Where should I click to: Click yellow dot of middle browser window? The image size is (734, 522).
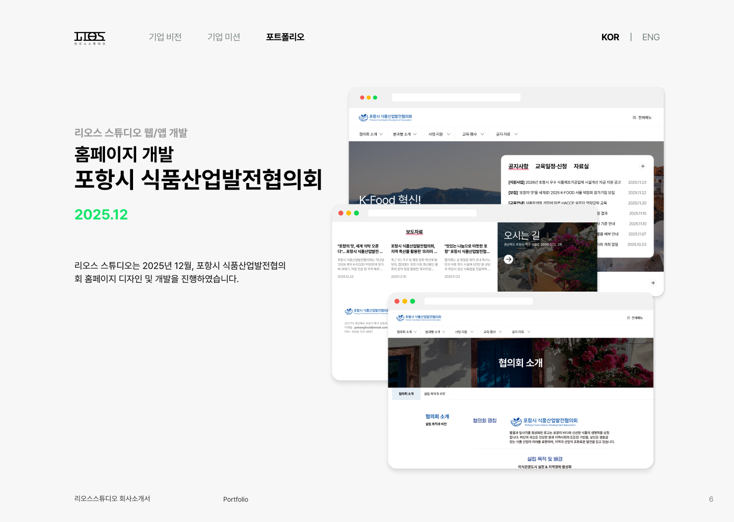pos(349,213)
